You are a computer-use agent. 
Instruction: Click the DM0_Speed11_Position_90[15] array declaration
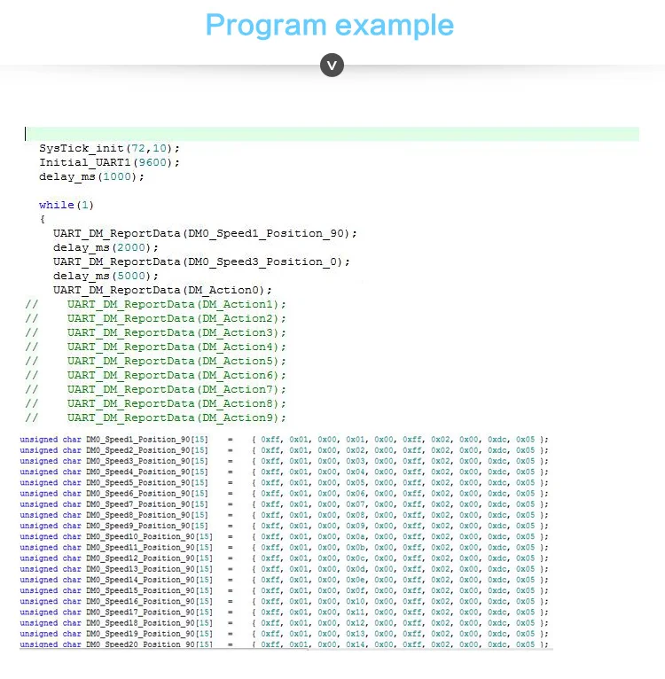tap(285, 547)
